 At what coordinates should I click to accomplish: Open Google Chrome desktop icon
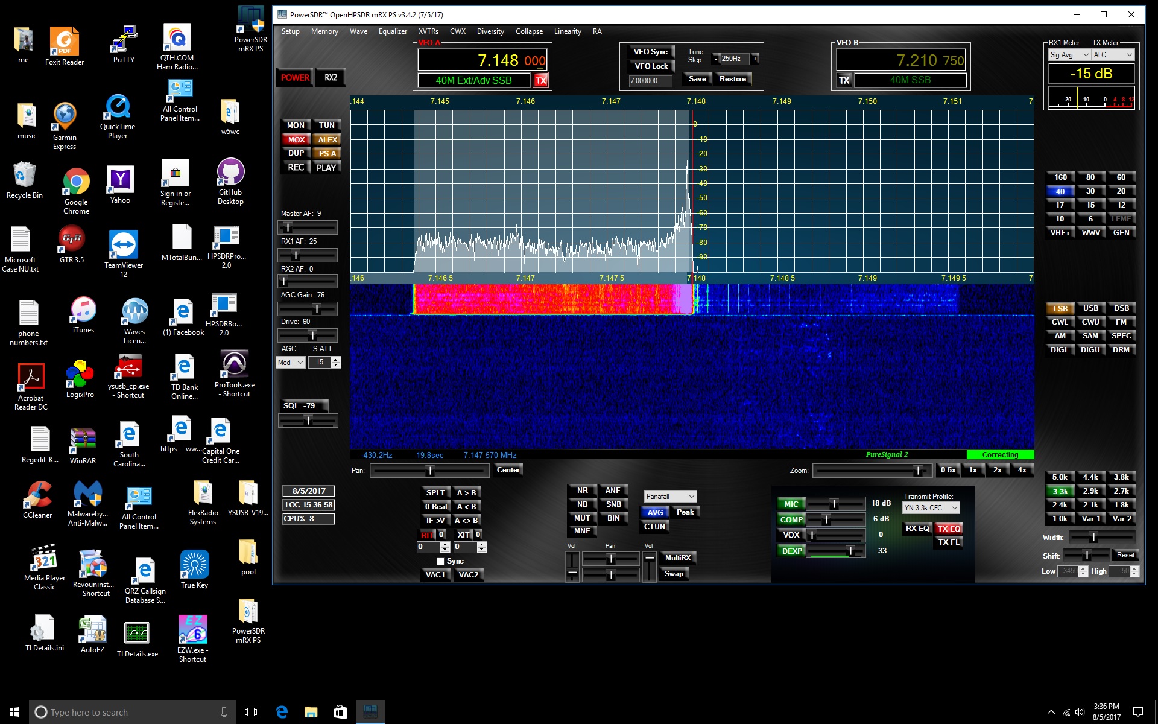[x=76, y=191]
